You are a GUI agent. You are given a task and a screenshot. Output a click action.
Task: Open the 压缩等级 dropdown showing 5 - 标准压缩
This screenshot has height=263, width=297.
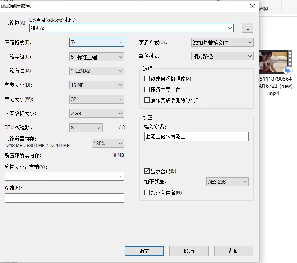[x=97, y=57]
